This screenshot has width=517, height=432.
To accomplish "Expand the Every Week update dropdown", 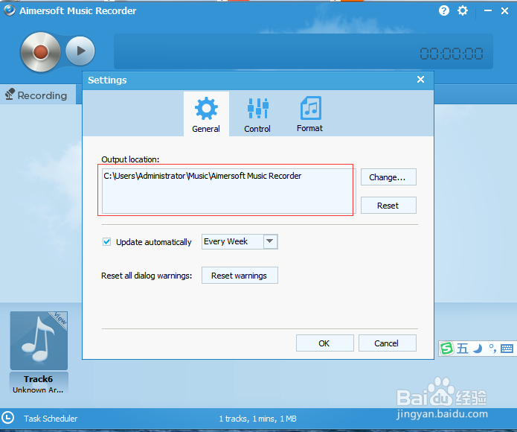I will (x=270, y=241).
